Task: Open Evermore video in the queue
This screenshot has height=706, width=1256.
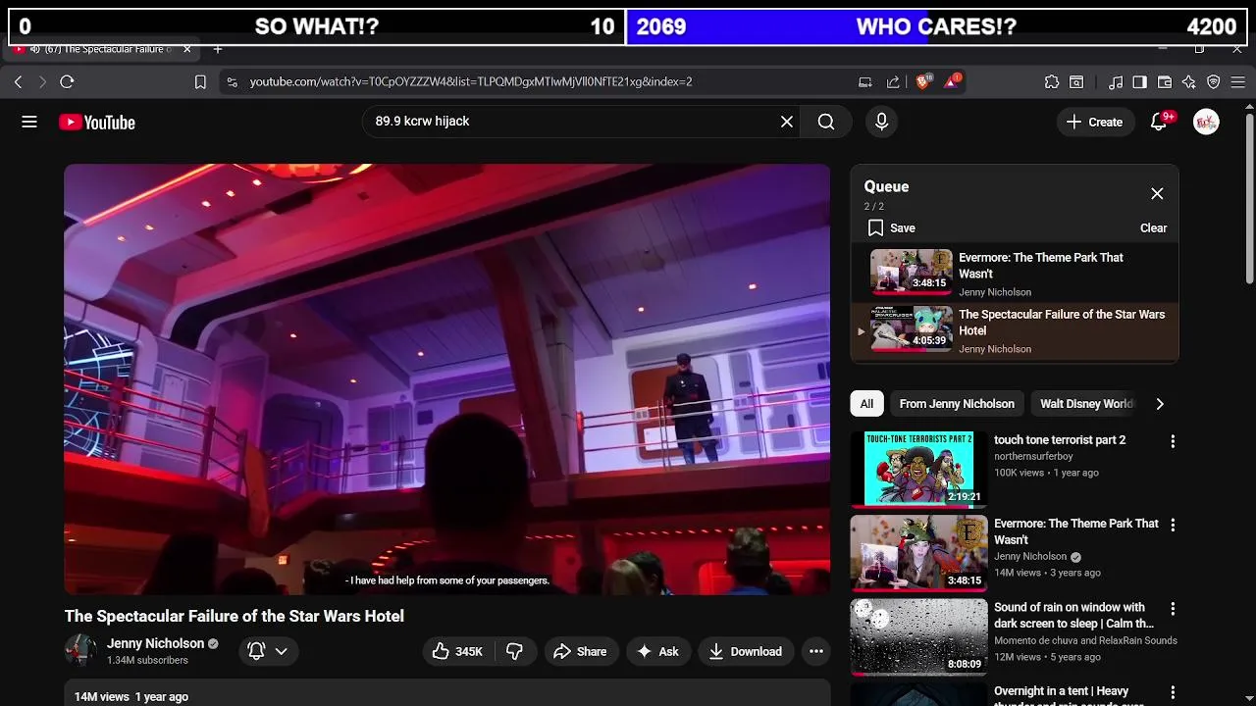Action: 1015,275
